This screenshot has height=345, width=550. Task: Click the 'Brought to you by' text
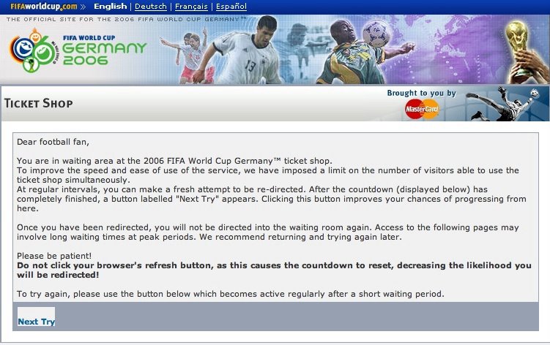coord(421,93)
